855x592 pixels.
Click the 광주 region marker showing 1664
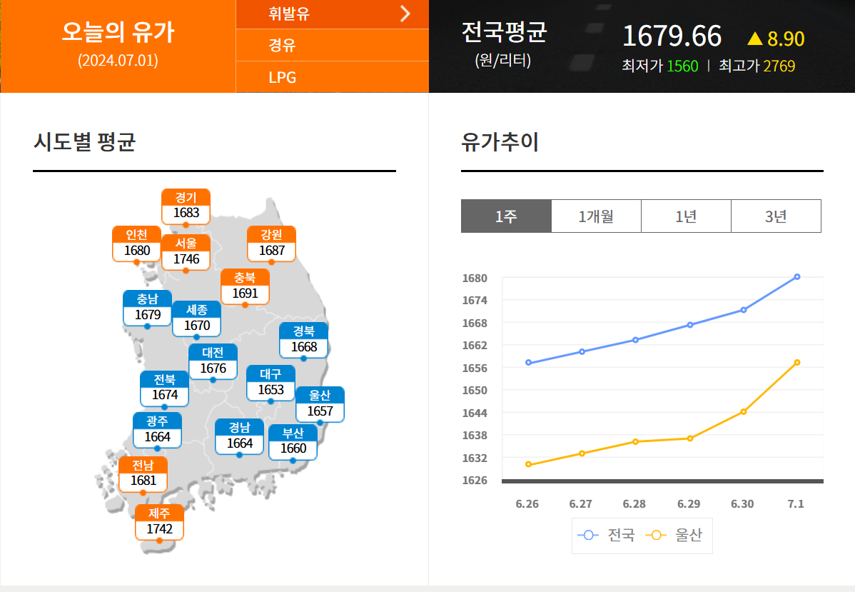[x=157, y=431]
